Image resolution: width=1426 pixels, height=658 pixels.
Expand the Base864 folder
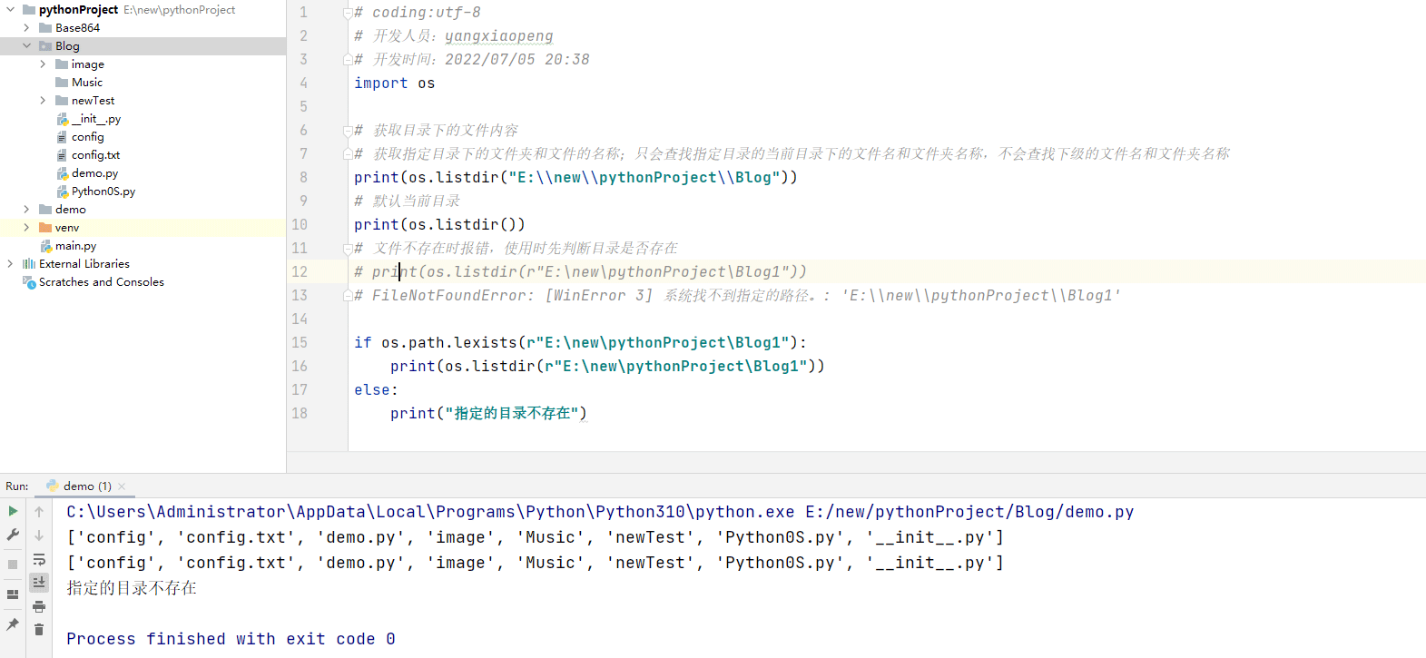[26, 28]
